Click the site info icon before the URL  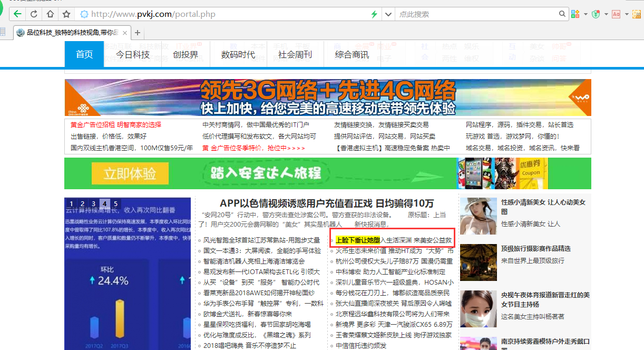(x=84, y=14)
